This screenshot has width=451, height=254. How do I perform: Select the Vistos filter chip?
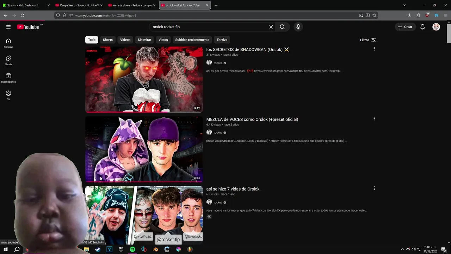click(x=163, y=40)
